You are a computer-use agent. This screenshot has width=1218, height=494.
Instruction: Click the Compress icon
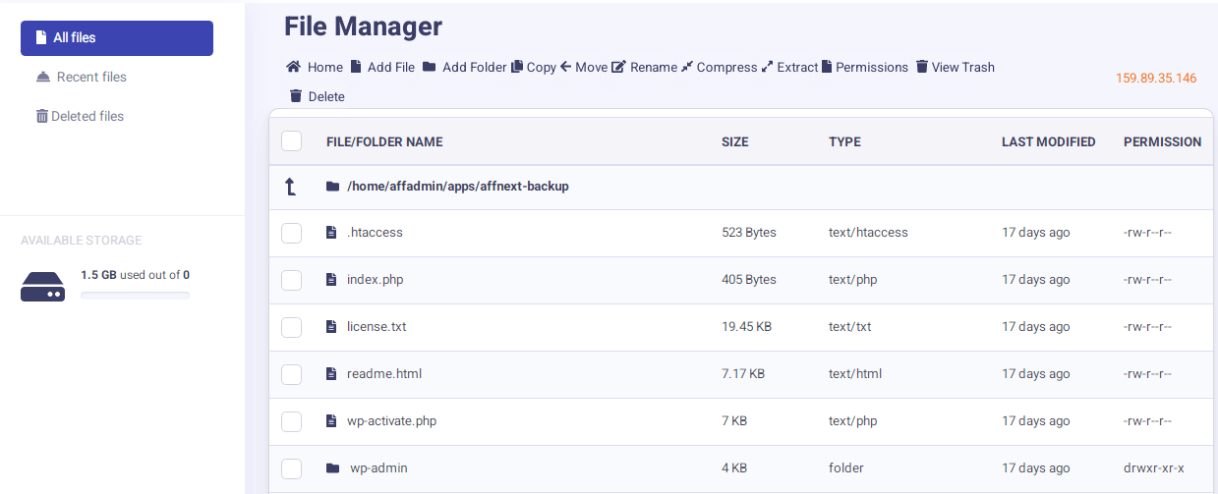point(687,68)
